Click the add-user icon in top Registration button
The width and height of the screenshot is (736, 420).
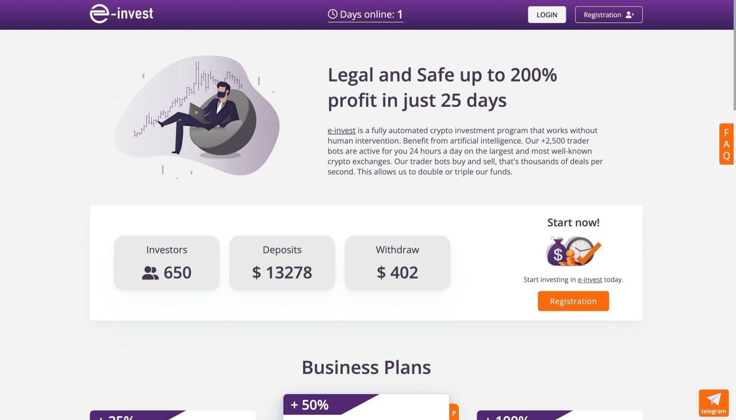[630, 15]
